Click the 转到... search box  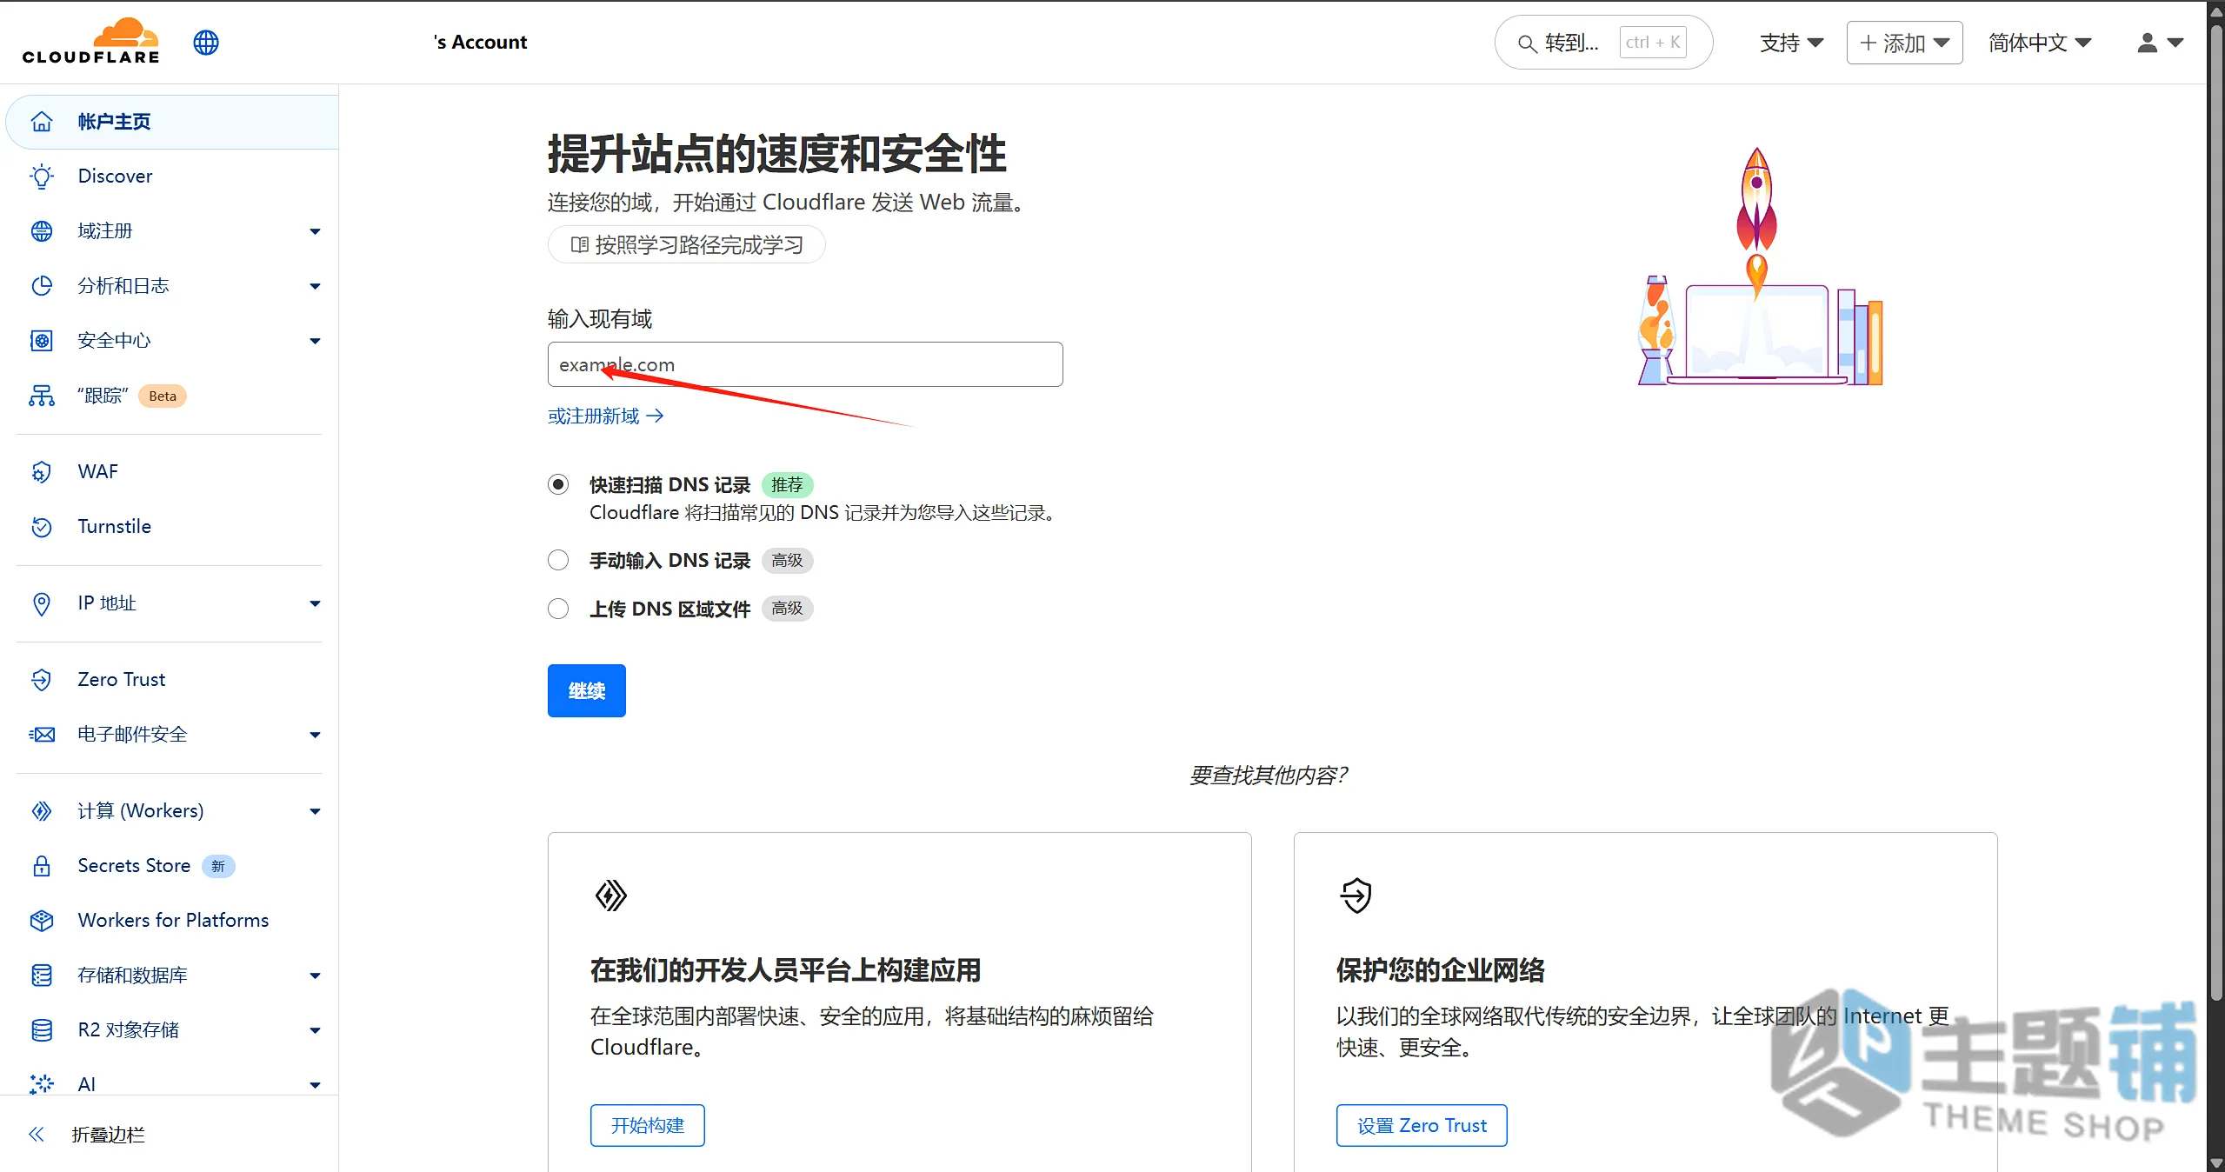[1603, 43]
